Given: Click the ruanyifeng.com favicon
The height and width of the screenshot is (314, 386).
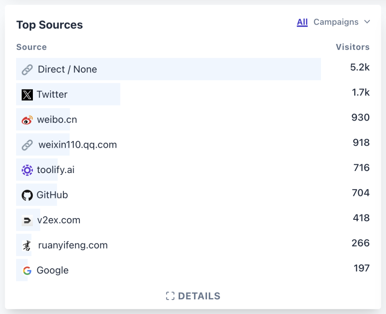Looking at the screenshot, I should tap(27, 245).
